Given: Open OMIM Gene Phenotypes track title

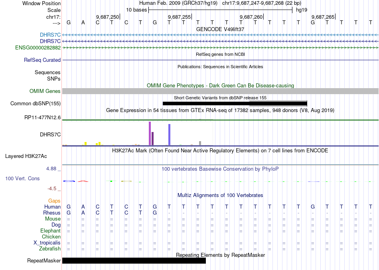Looking at the screenshot, I should tap(220, 86).
